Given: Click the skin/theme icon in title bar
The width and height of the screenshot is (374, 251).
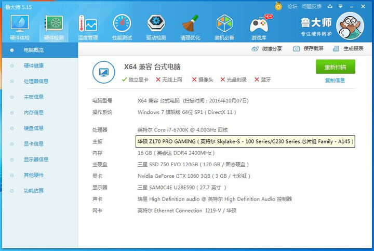Looking at the screenshot, I should [330, 6].
